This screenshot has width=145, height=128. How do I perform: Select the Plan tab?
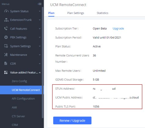pos(51,13)
